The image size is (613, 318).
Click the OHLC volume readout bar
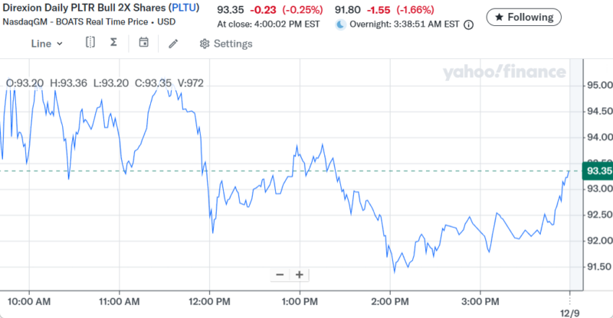104,83
